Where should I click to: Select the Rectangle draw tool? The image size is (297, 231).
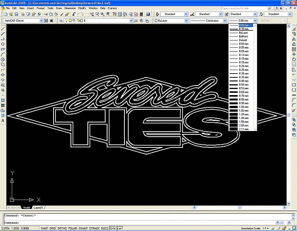[x=3, y=49]
